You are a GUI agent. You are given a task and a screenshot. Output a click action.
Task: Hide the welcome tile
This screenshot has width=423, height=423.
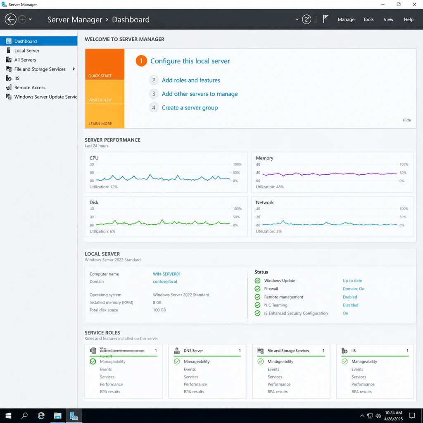(x=406, y=120)
